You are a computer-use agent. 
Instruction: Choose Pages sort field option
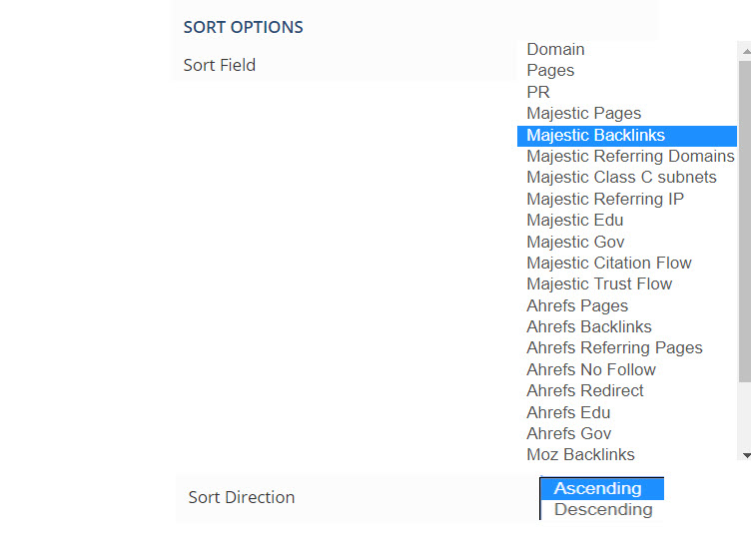tap(550, 70)
